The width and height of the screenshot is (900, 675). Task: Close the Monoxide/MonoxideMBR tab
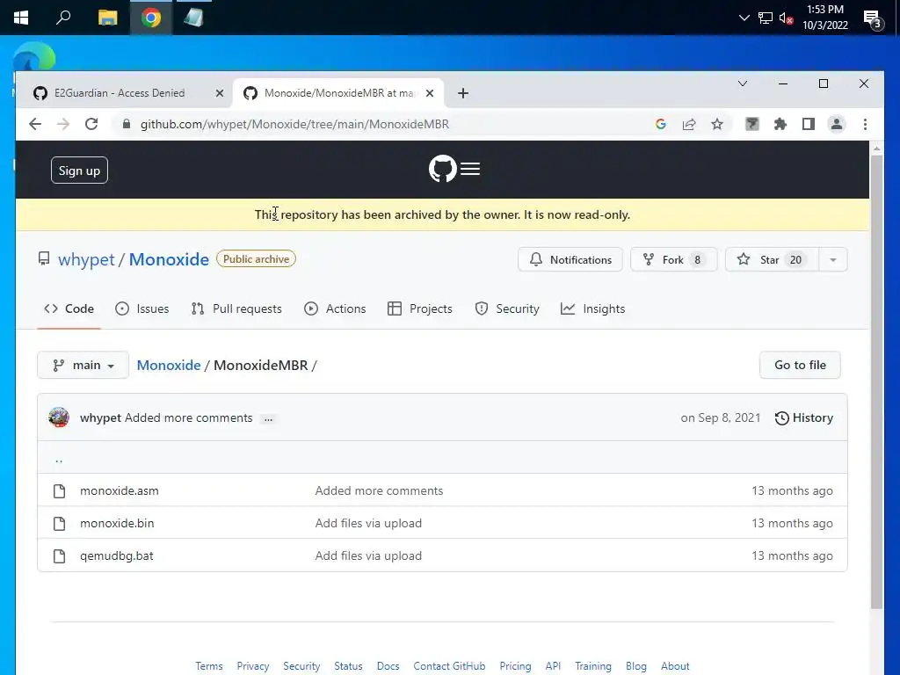pos(429,93)
